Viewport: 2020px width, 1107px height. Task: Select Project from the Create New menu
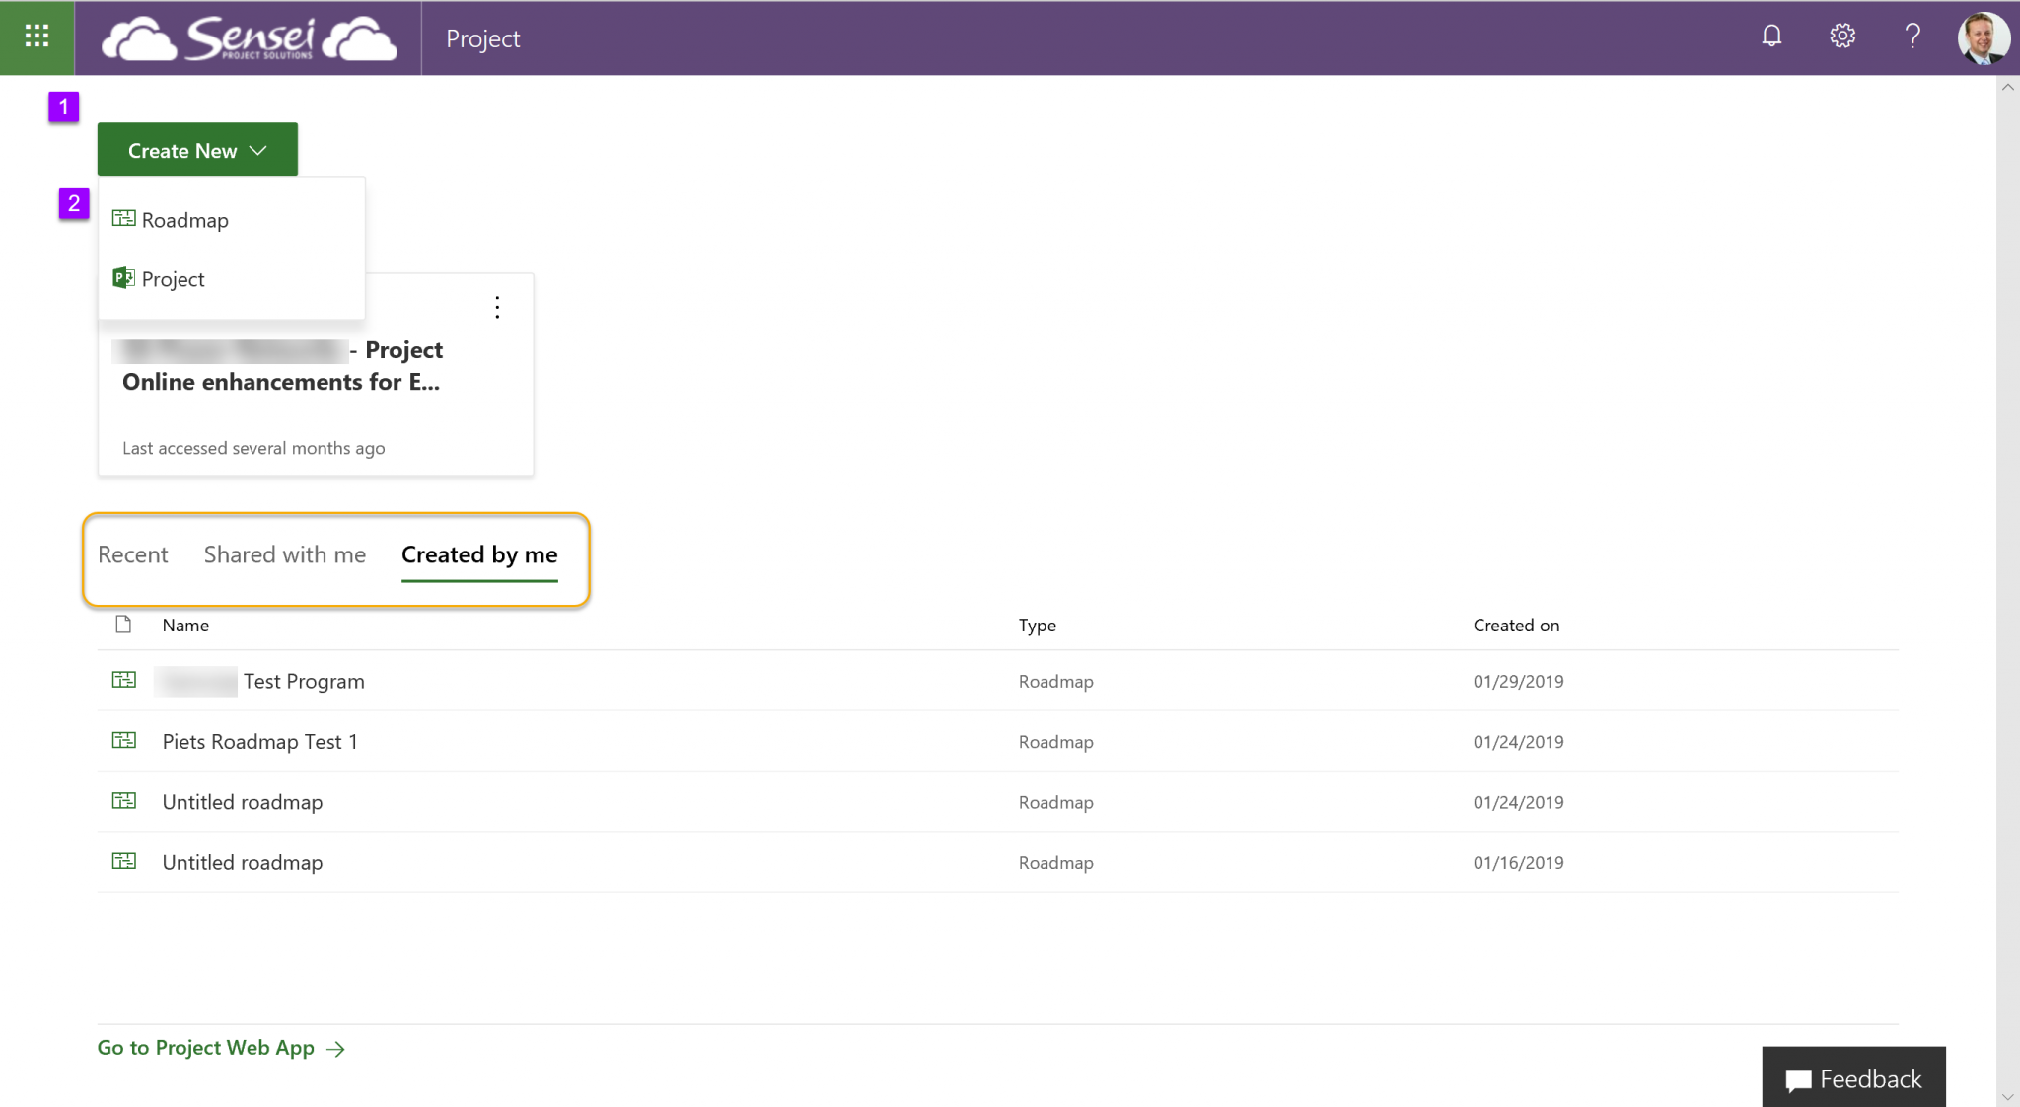tap(173, 278)
